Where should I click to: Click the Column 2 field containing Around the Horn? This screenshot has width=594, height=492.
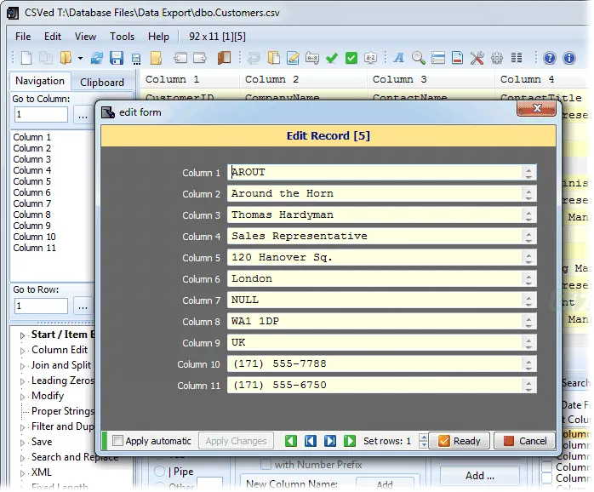[x=381, y=194]
